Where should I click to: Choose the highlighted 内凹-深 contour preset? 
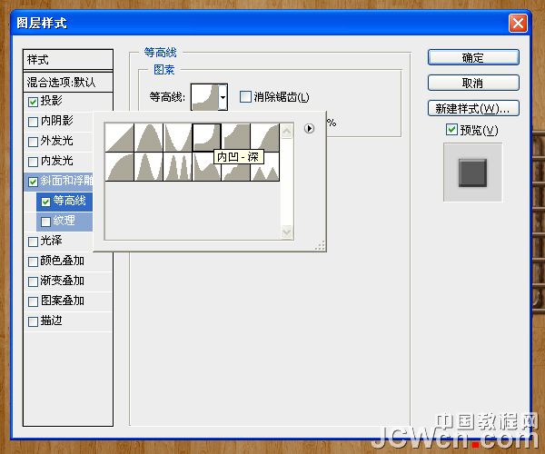[x=207, y=137]
